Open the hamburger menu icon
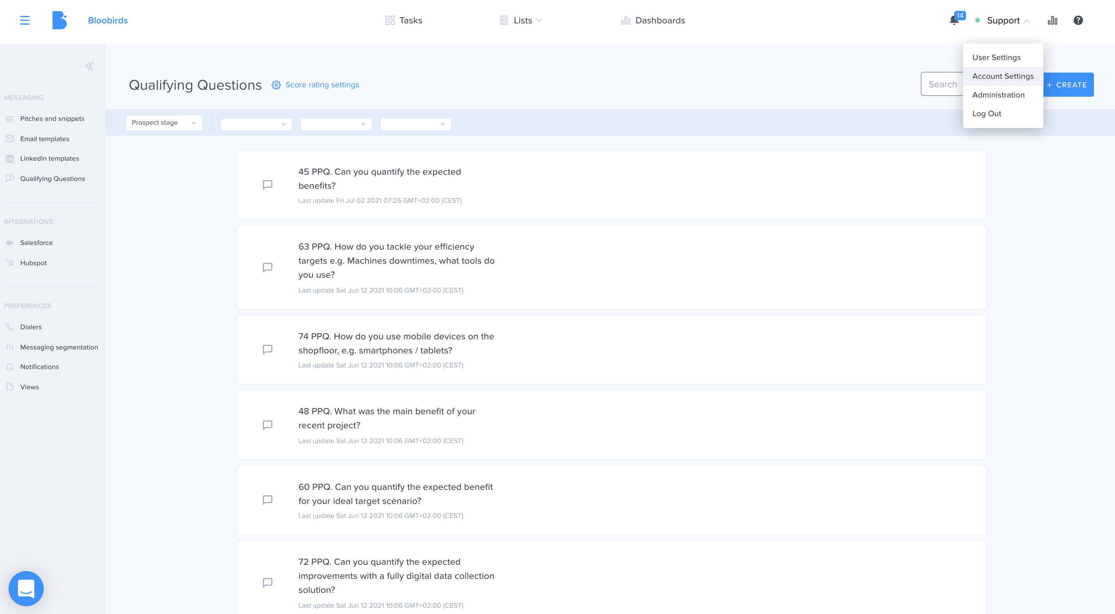 (x=25, y=20)
